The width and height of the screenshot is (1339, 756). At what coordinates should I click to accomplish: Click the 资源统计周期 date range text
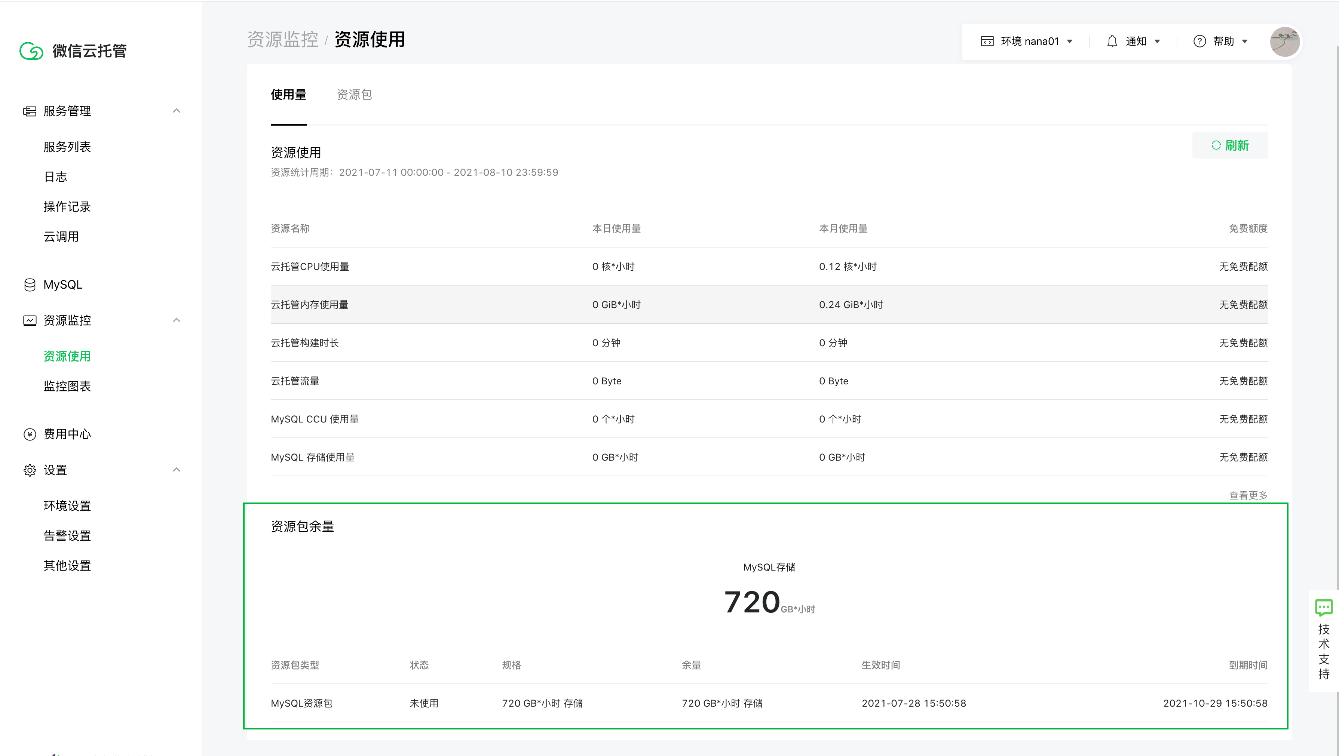point(414,172)
